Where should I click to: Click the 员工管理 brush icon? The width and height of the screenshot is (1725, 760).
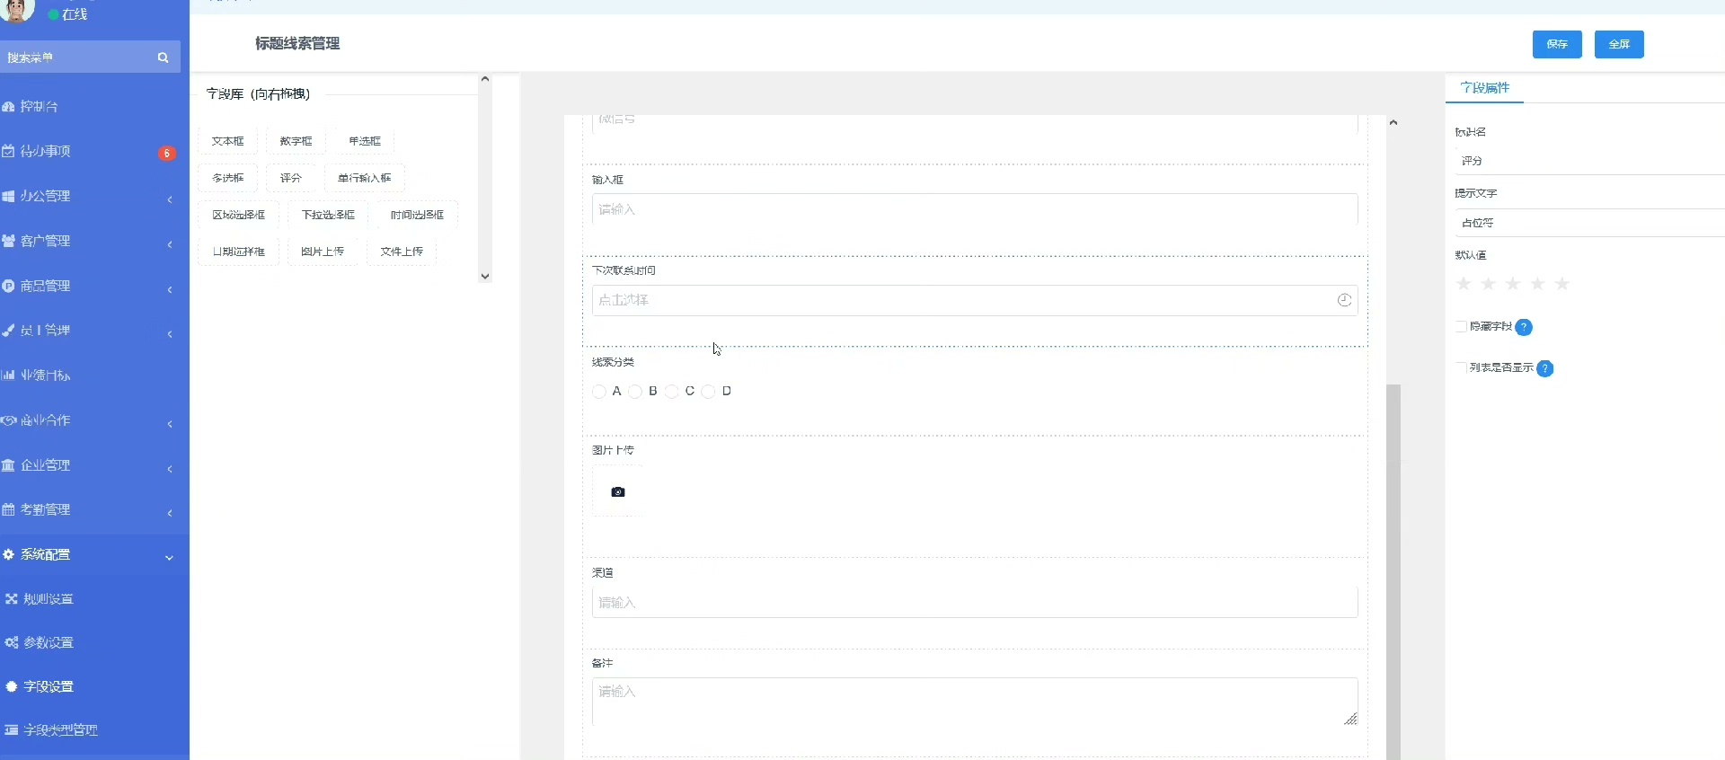(x=8, y=331)
